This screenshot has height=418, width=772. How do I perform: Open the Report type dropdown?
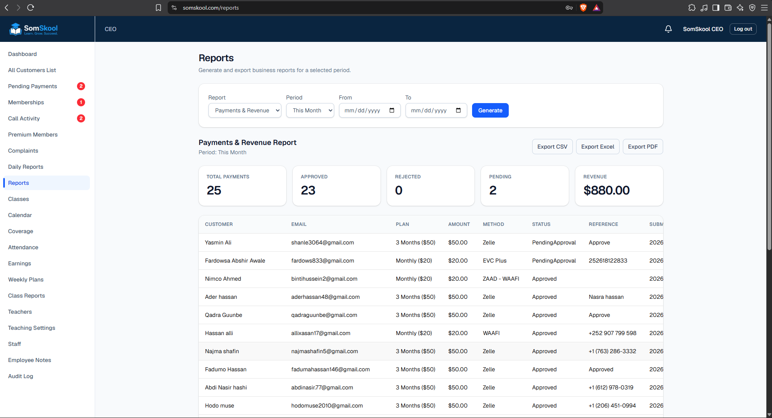click(x=245, y=110)
